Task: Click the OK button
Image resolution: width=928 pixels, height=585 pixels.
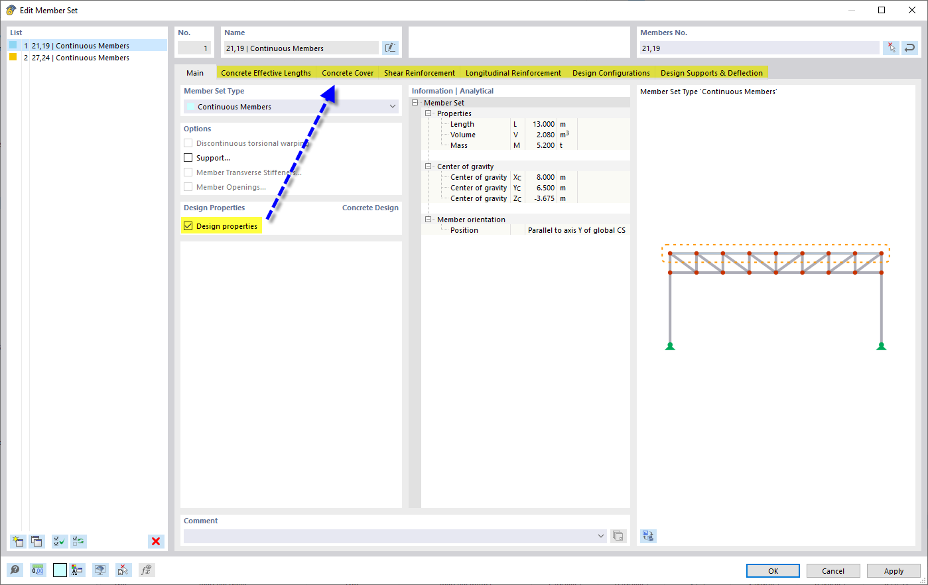Action: tap(773, 571)
